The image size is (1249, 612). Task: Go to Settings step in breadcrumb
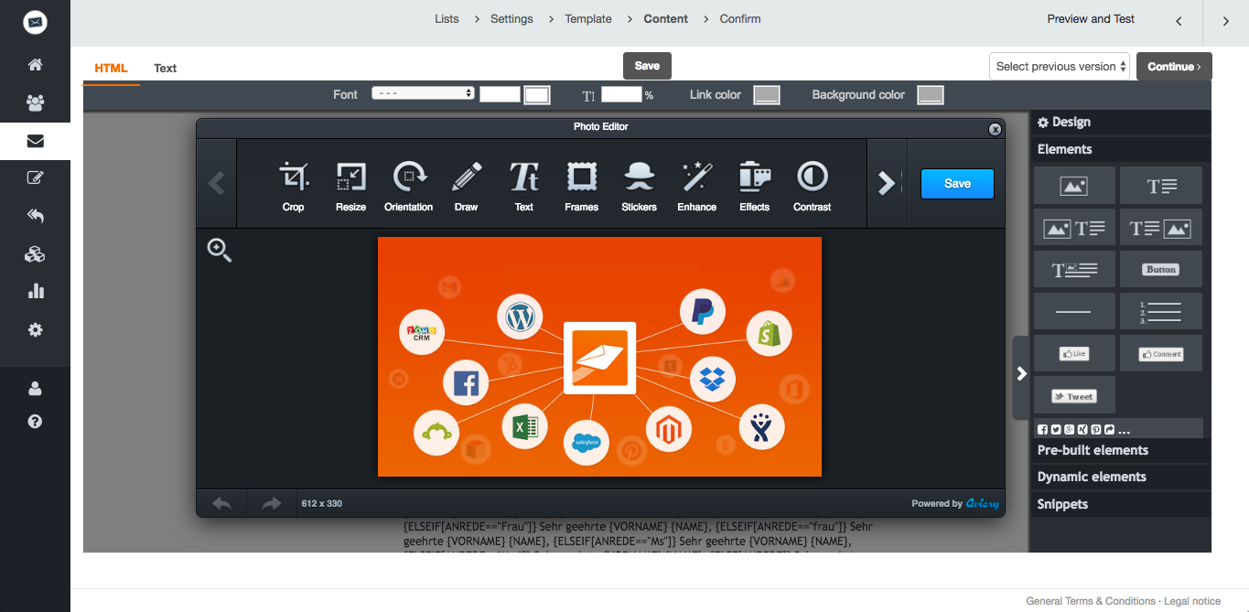click(x=511, y=19)
